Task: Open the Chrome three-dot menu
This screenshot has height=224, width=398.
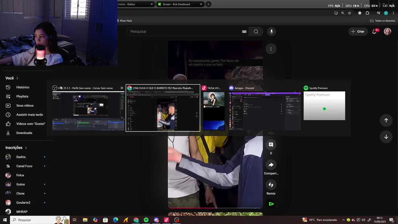Action: coord(393,13)
